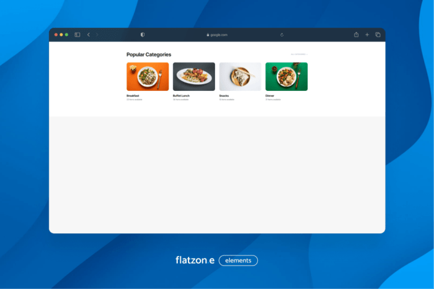Screen dimensions: 434x289
Task: Select the Breakfast category image
Action: pos(148,77)
